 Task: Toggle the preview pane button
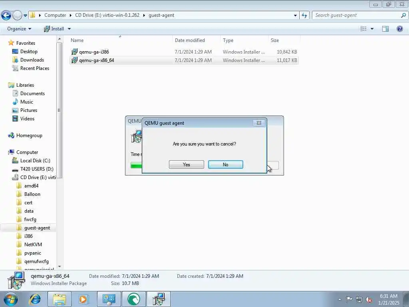385,29
